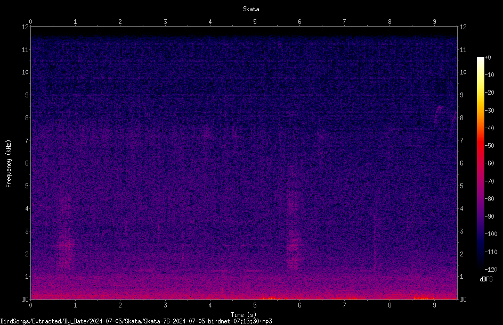This screenshot has width=503, height=325.
Task: Click the "-120" label on the color scale
Action: [491, 270]
